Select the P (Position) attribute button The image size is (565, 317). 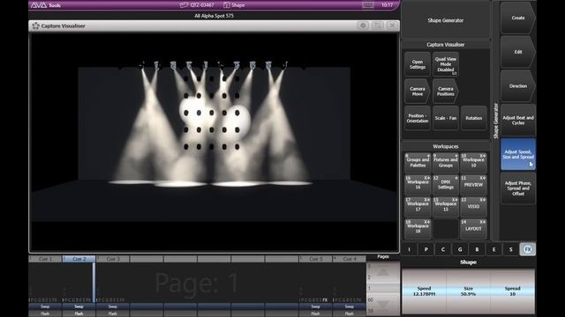426,249
